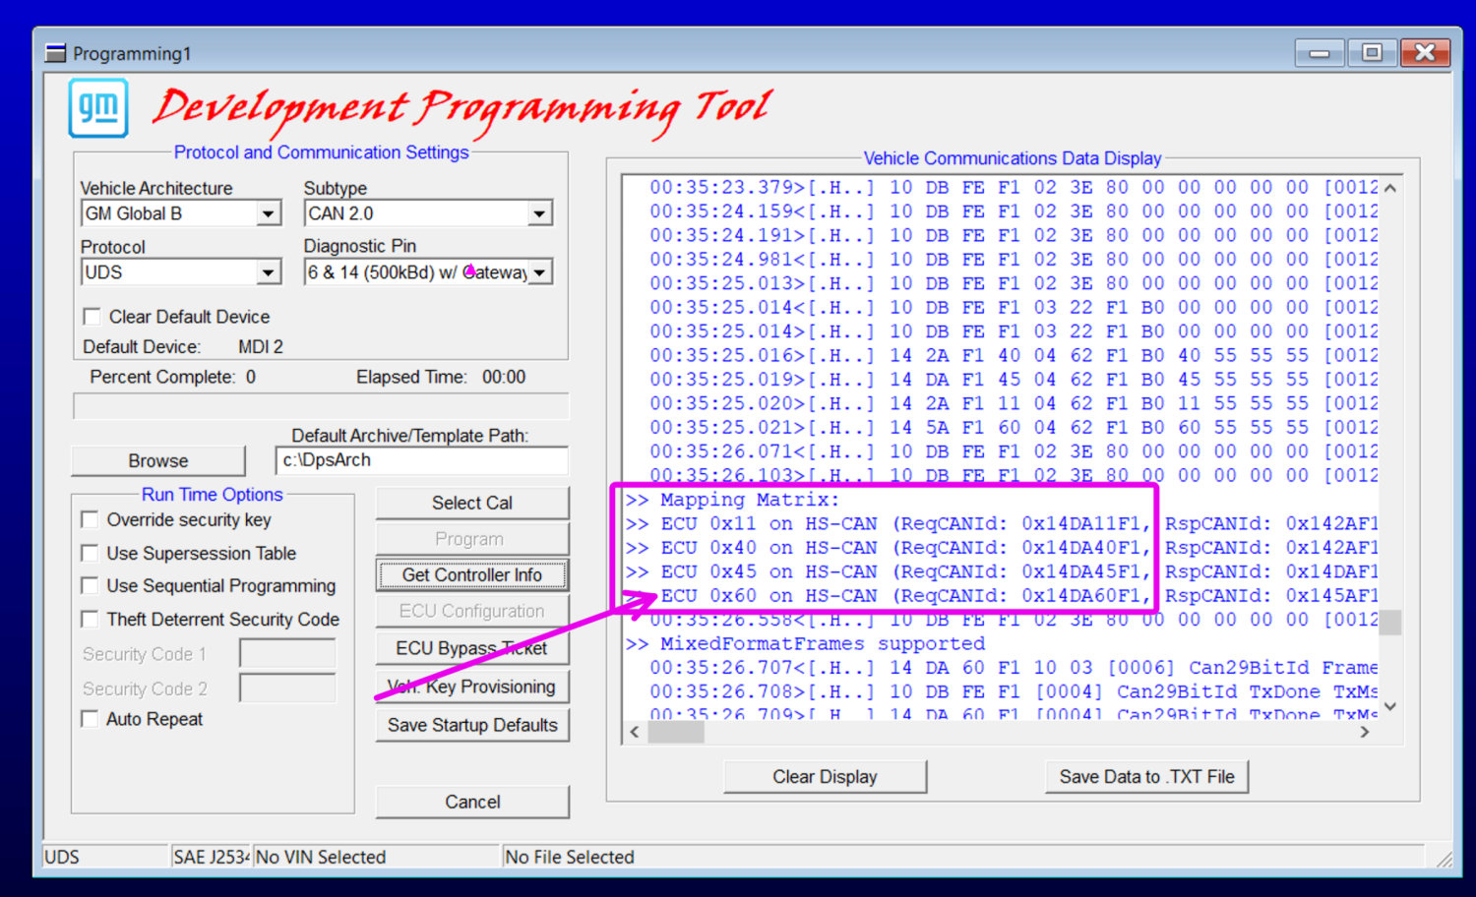Click the data display scroll-up arrow
Viewport: 1476px width, 897px height.
(1389, 188)
